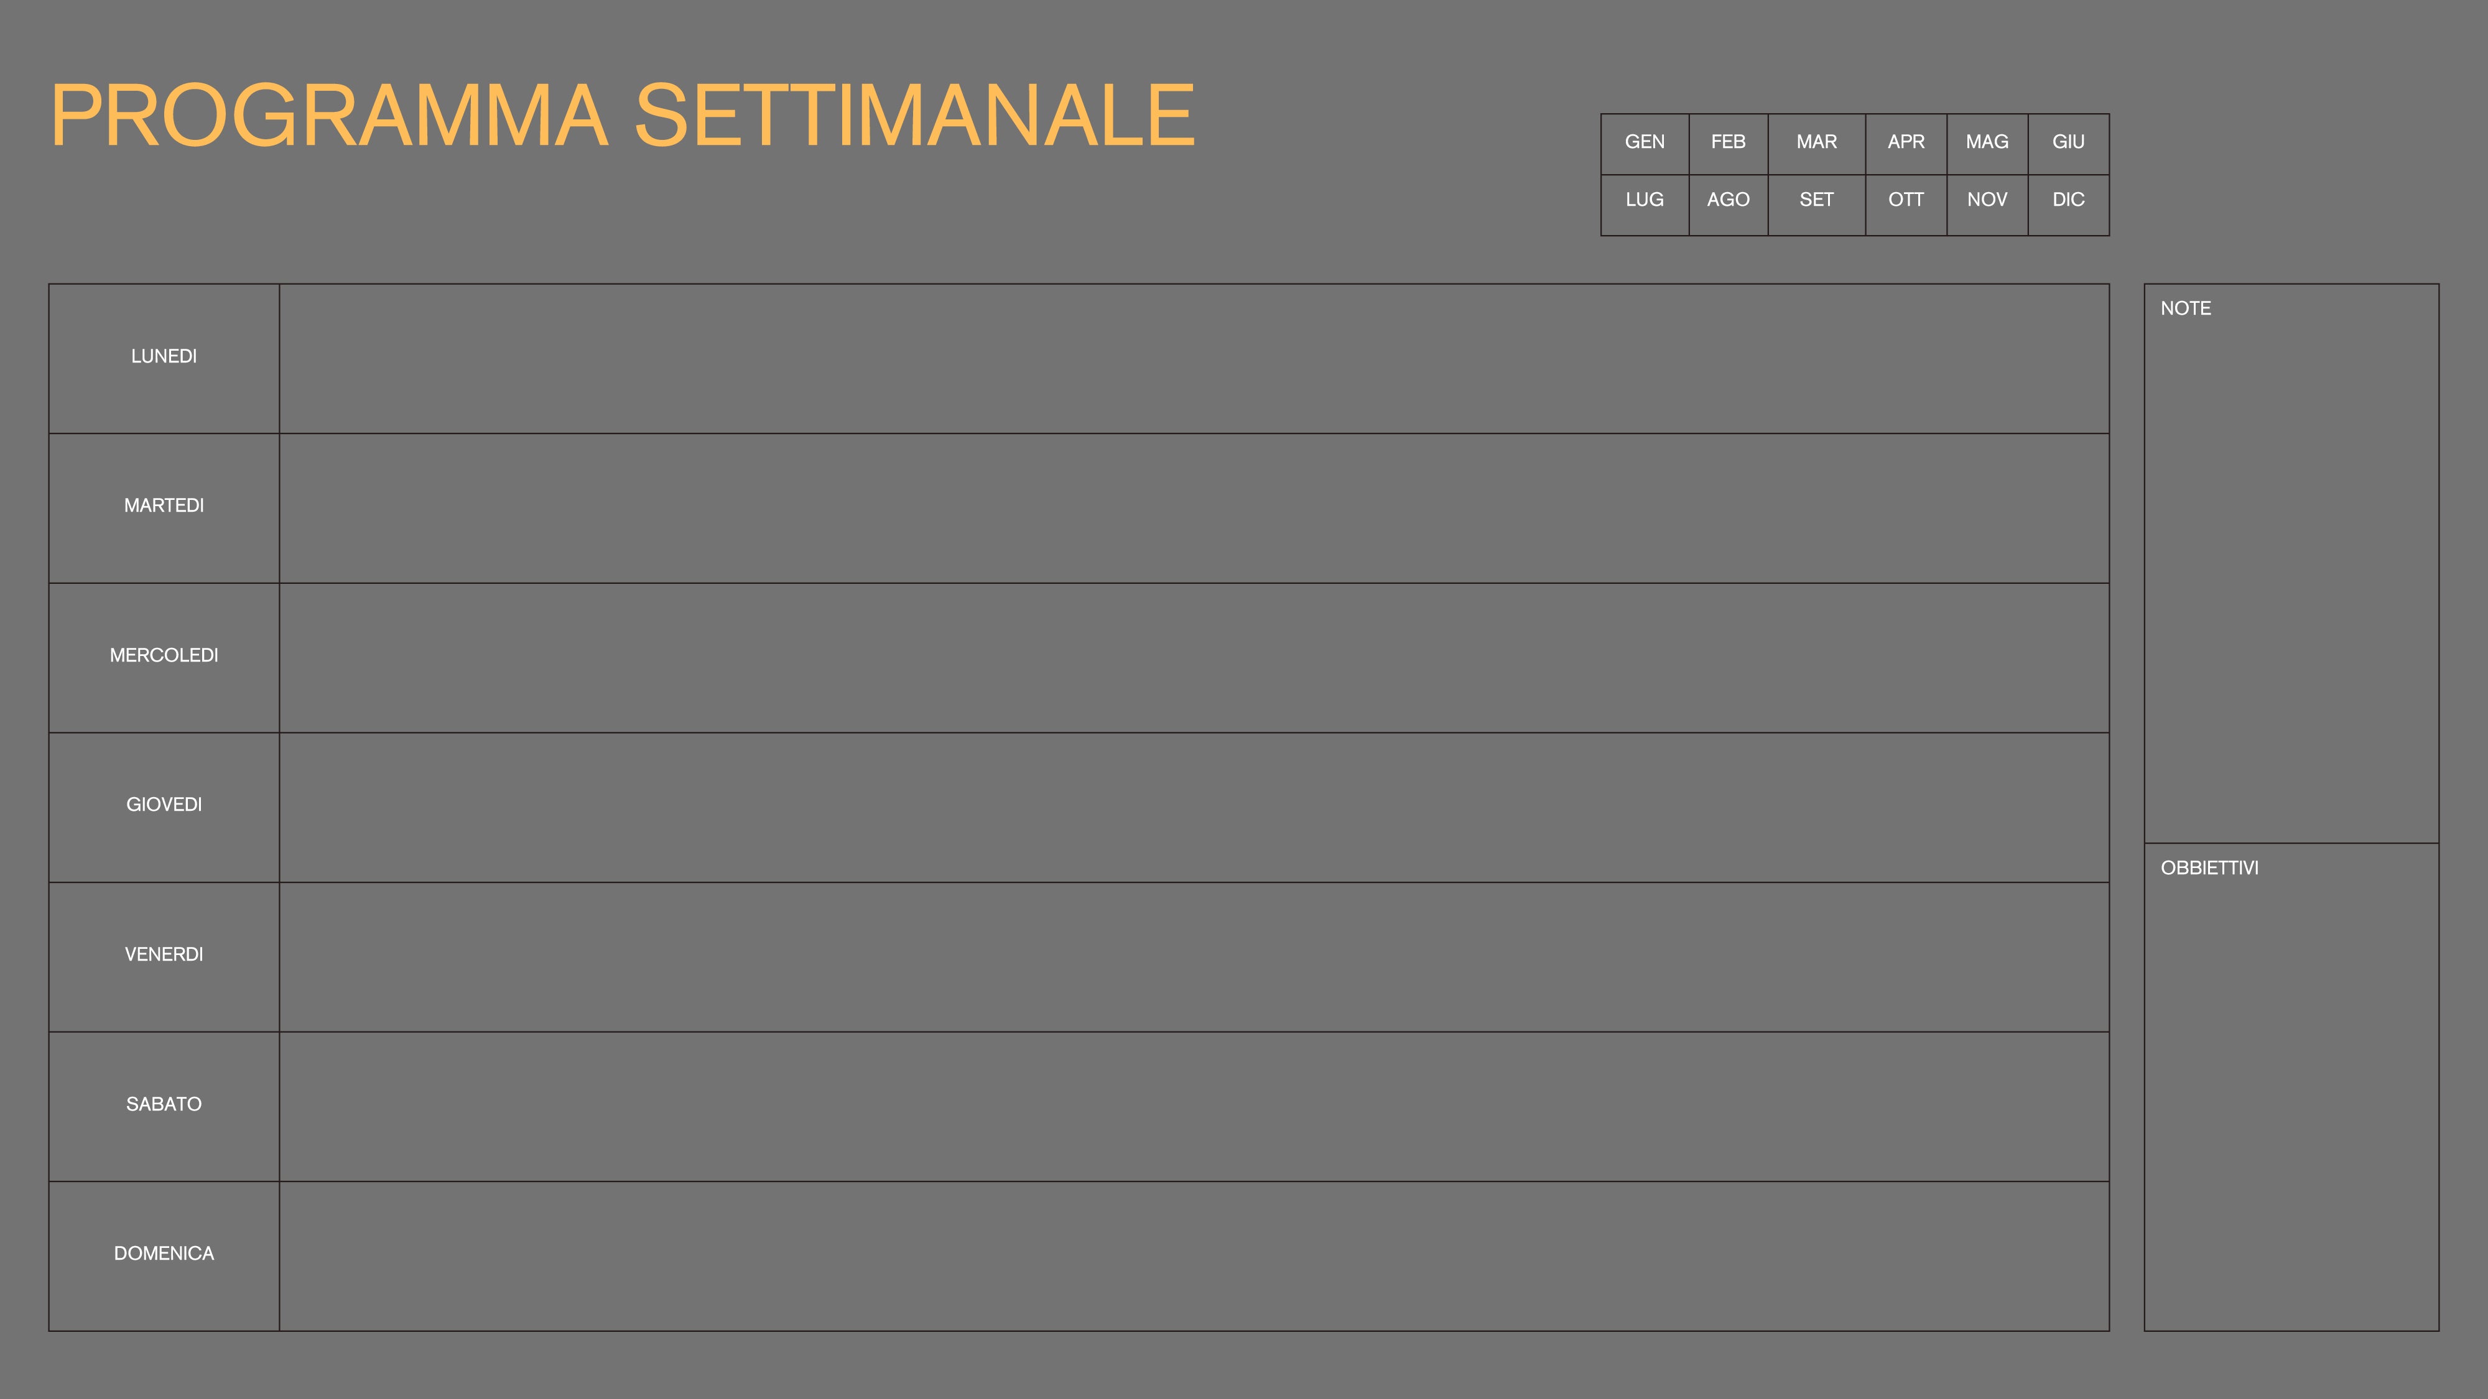Click the MERCOLEDI day label
Viewport: 2488px width, 1399px height.
(163, 655)
